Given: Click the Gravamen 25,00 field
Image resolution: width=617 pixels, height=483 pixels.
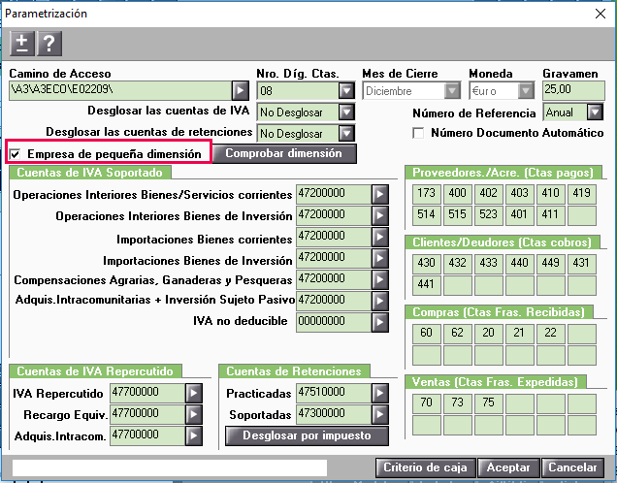Looking at the screenshot, I should [573, 91].
